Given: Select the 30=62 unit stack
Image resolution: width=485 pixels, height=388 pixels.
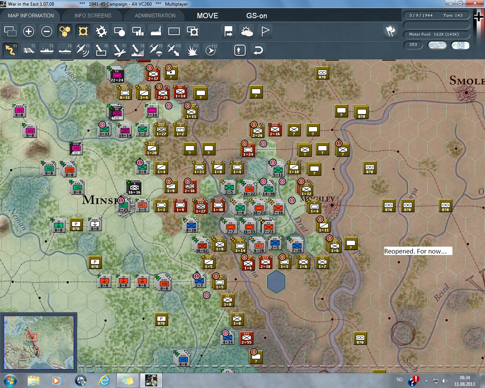Looking at the screenshot, I should coord(202,246).
